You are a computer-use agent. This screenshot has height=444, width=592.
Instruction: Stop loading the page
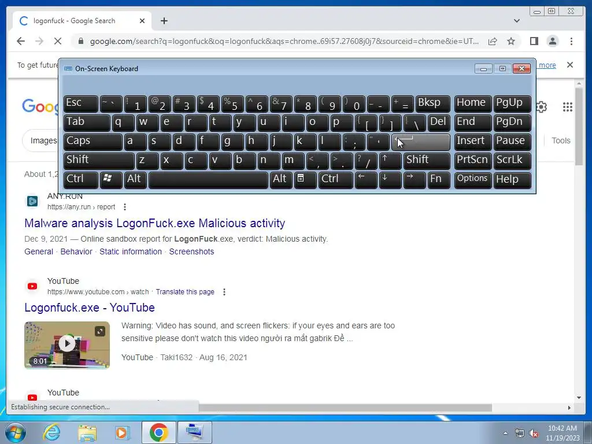coord(58,41)
